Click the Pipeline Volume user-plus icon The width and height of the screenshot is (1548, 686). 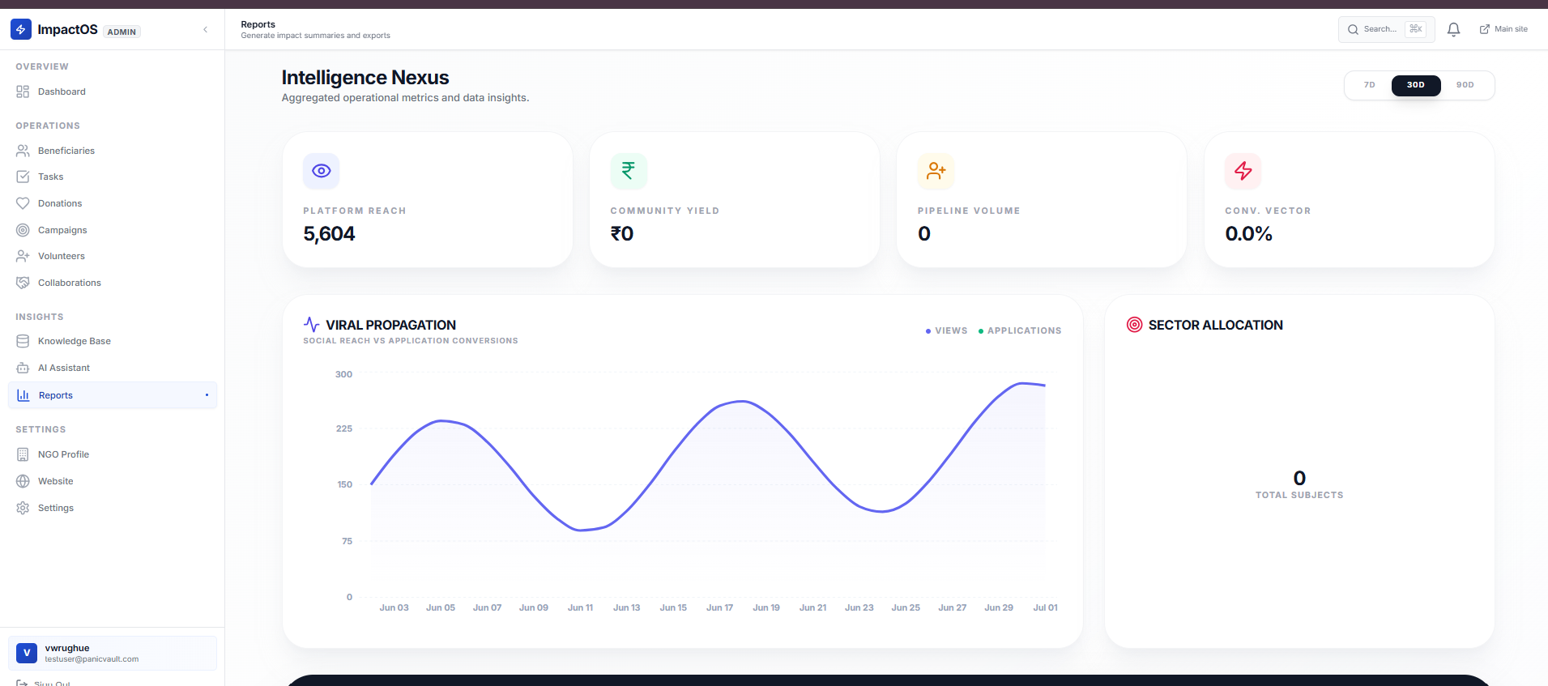click(936, 171)
